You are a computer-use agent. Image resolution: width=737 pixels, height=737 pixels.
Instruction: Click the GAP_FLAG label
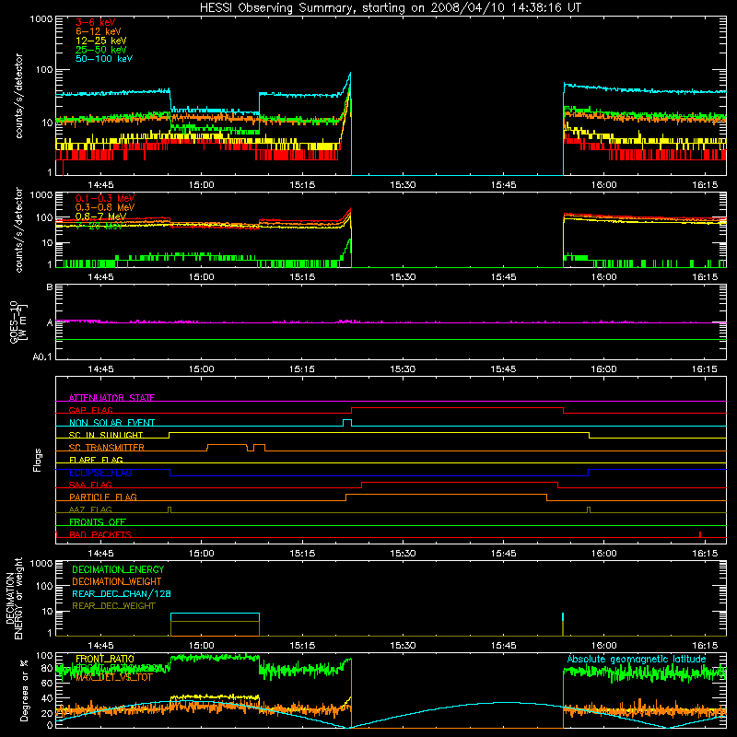90,410
